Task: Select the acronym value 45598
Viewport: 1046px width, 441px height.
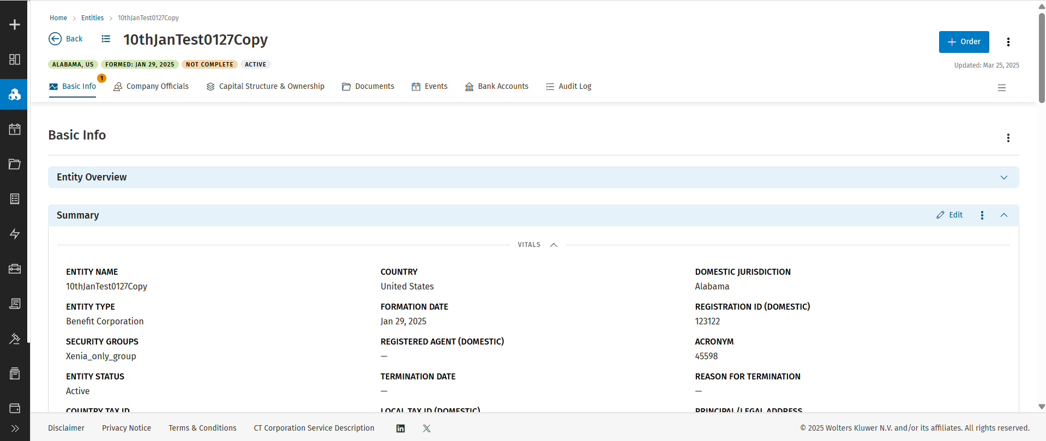Action: click(x=706, y=356)
